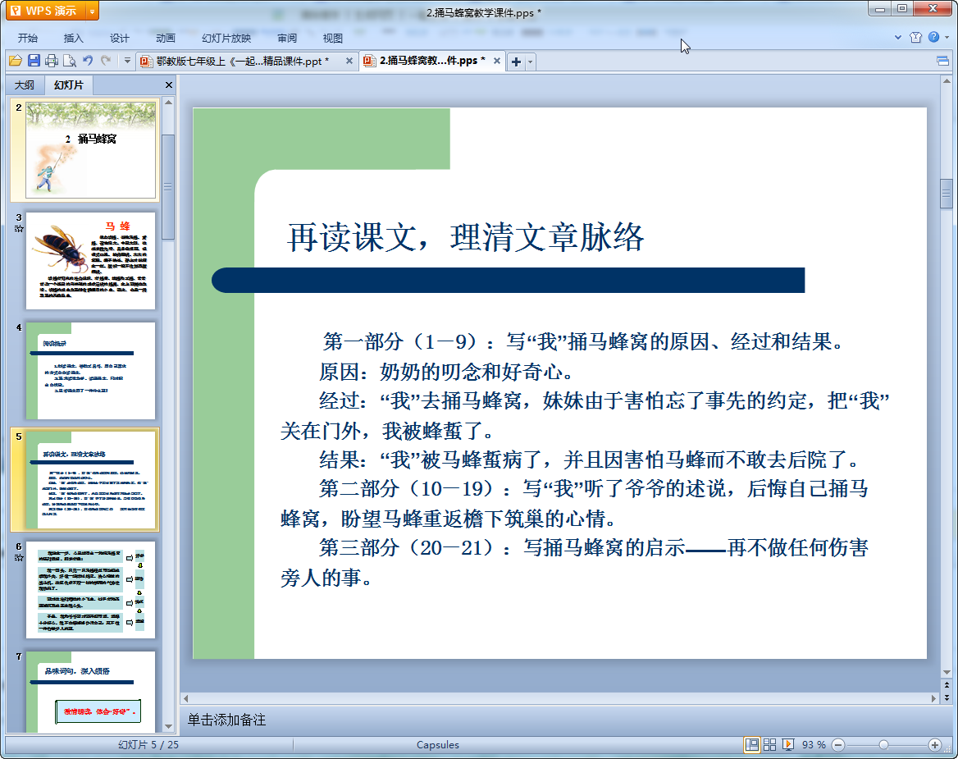
Task: Click the thumbnail pane scroll up arrow
Action: [x=168, y=103]
